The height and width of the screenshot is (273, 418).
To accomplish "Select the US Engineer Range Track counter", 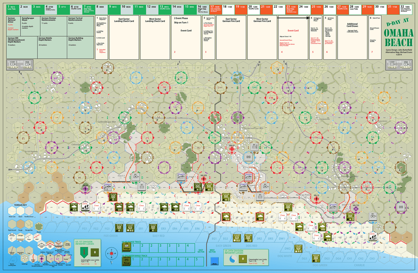I will 127,260.
